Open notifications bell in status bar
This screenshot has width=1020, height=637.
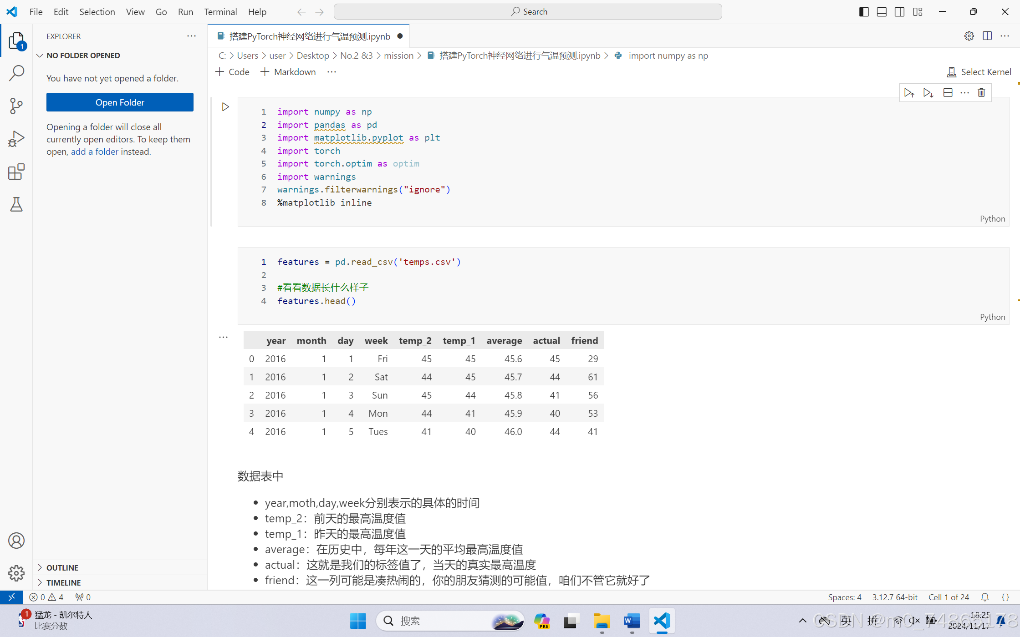(984, 597)
